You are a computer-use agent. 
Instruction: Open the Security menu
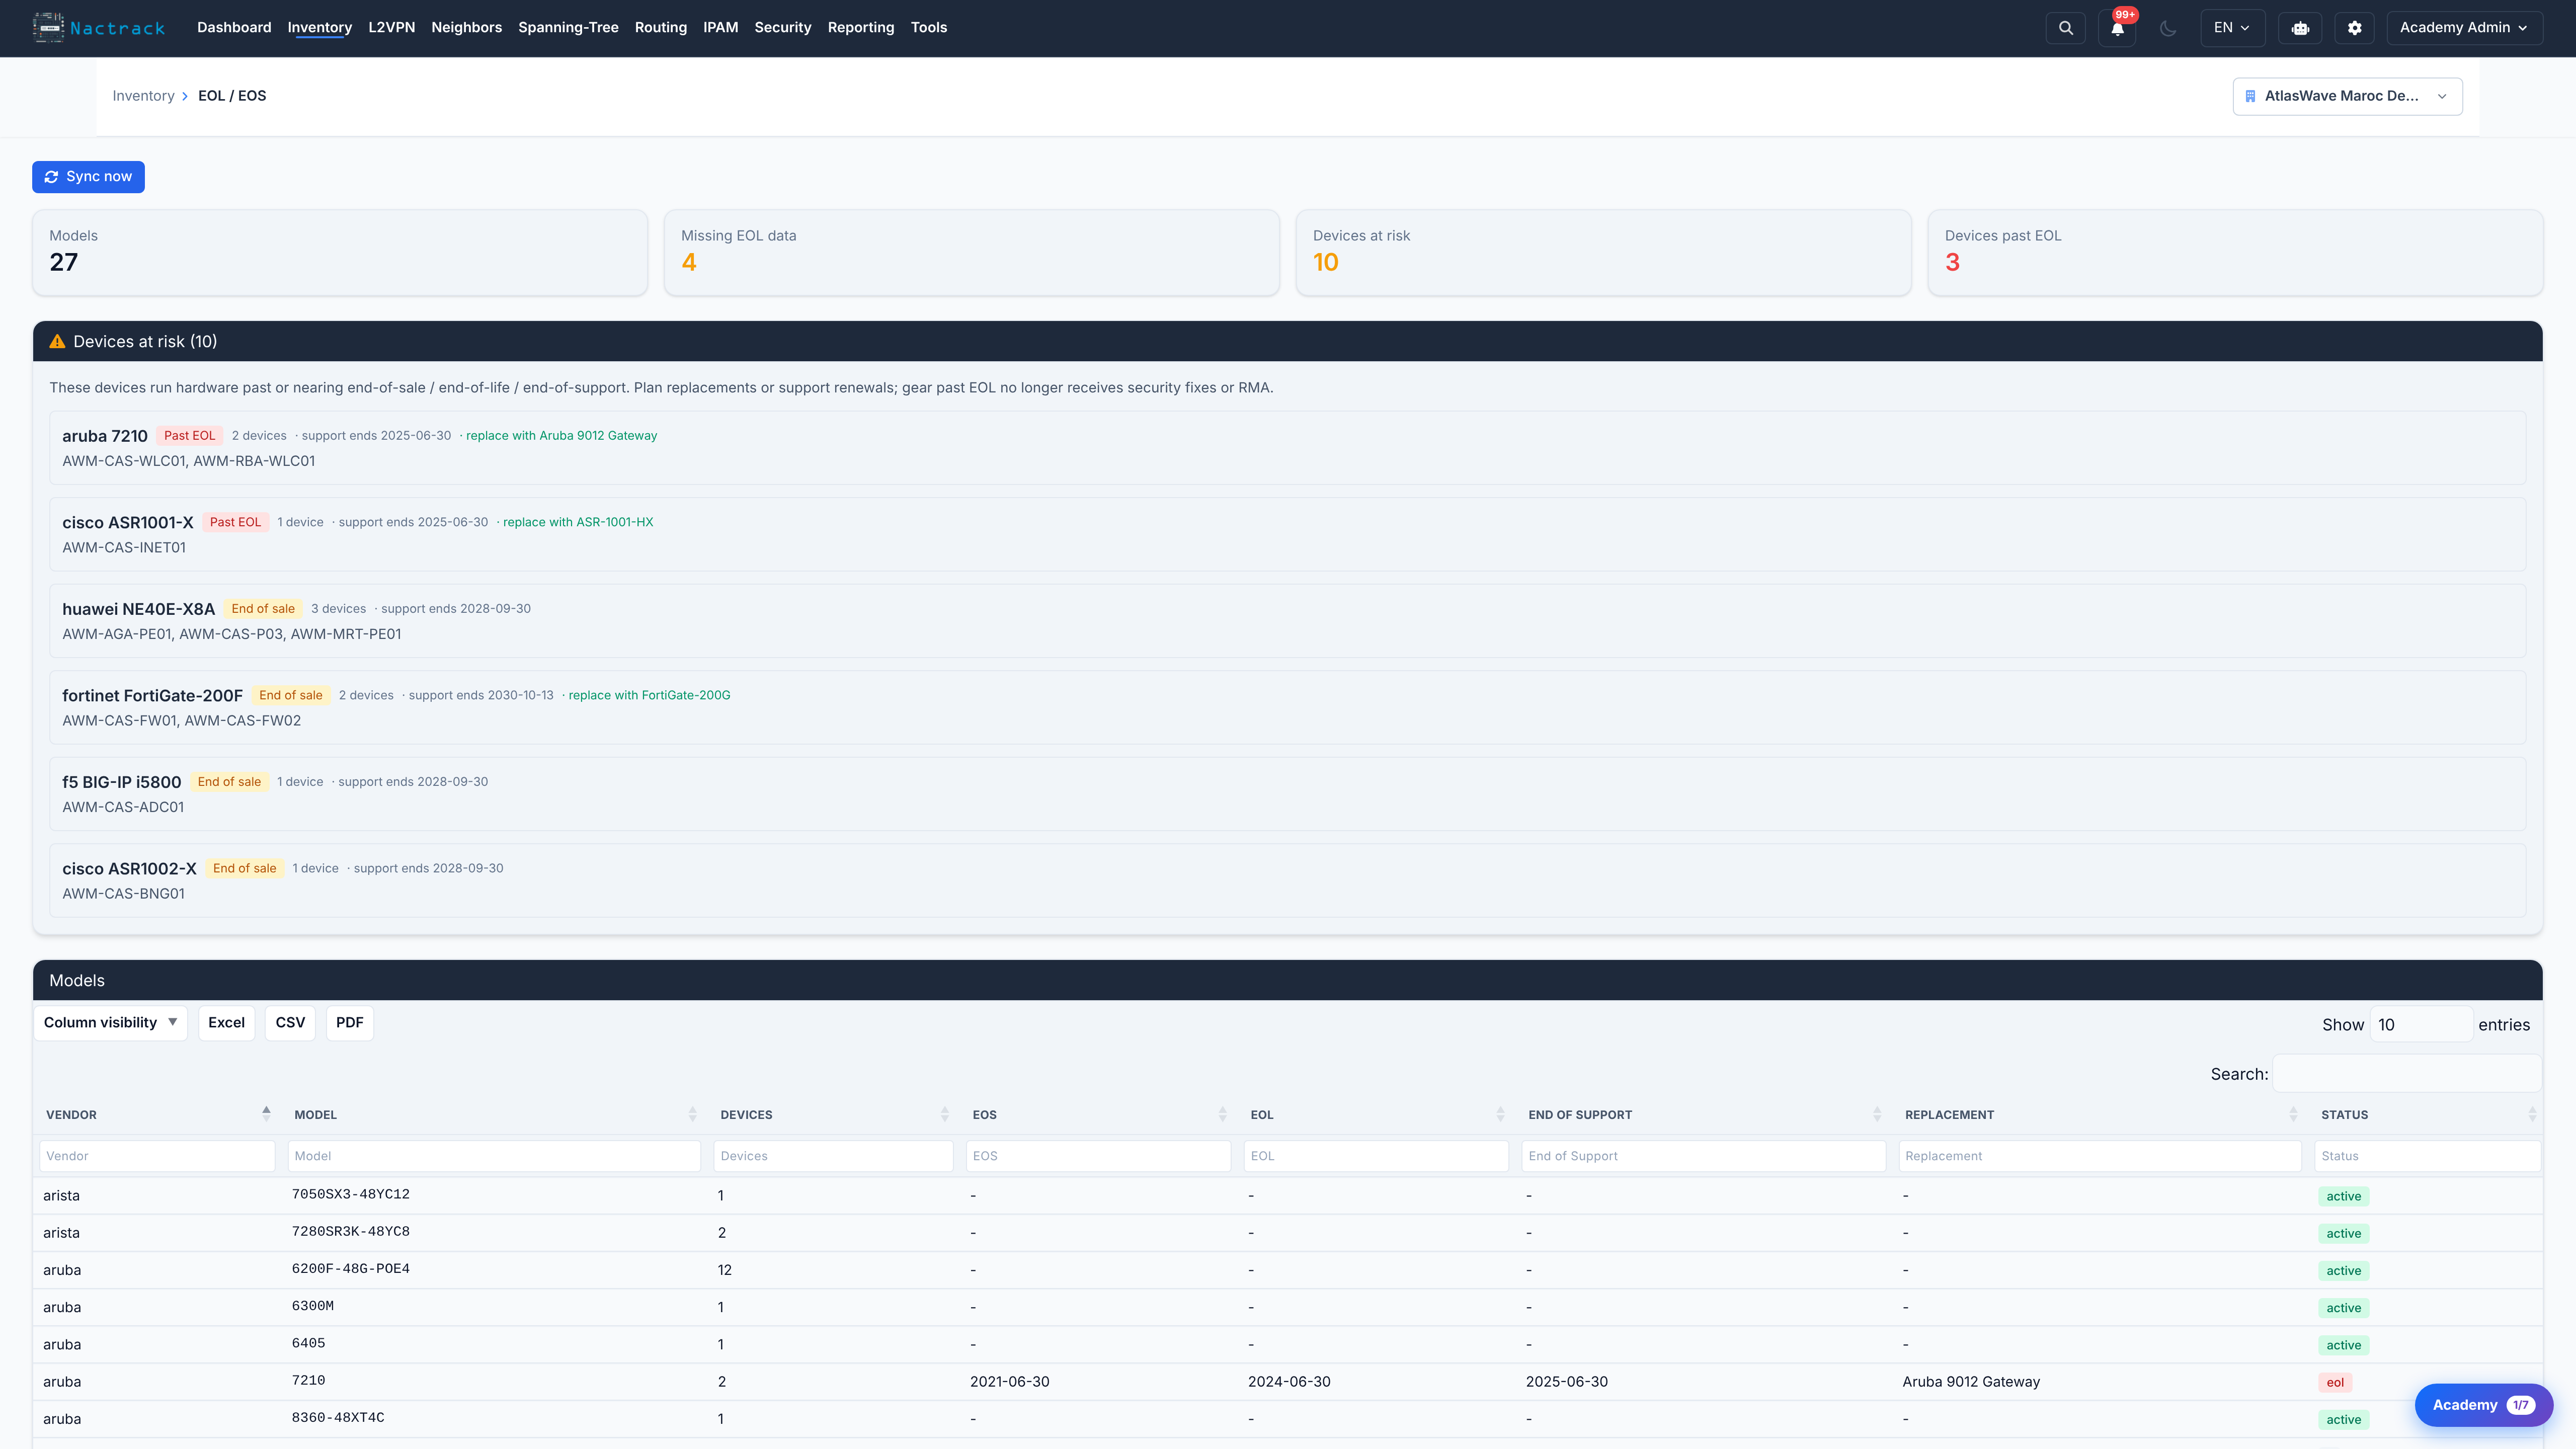coord(783,28)
